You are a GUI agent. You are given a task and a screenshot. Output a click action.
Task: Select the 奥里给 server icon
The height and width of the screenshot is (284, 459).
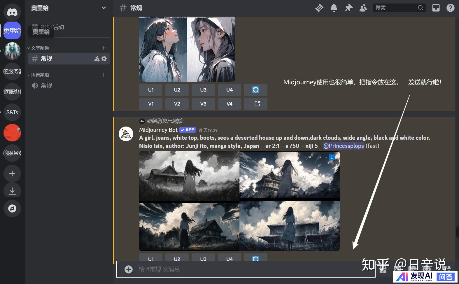click(12, 31)
